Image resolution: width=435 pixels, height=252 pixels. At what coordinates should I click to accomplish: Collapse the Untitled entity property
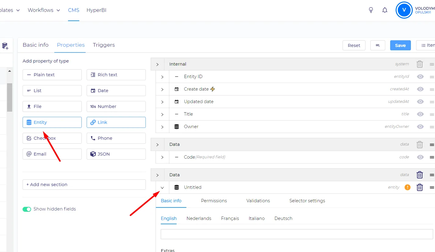[162, 188]
